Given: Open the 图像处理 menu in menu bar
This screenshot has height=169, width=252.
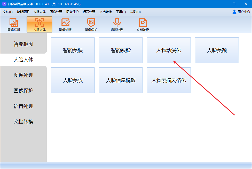Looking at the screenshot, I should (56, 12).
